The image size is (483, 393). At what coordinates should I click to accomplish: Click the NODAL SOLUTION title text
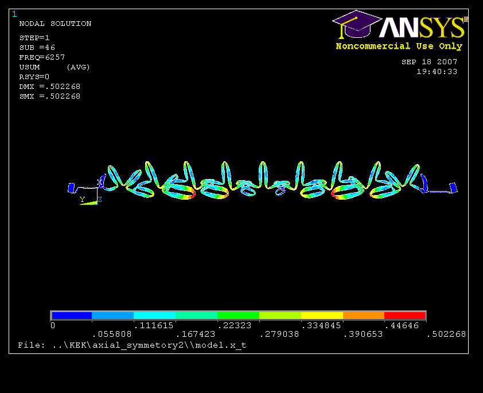point(55,24)
